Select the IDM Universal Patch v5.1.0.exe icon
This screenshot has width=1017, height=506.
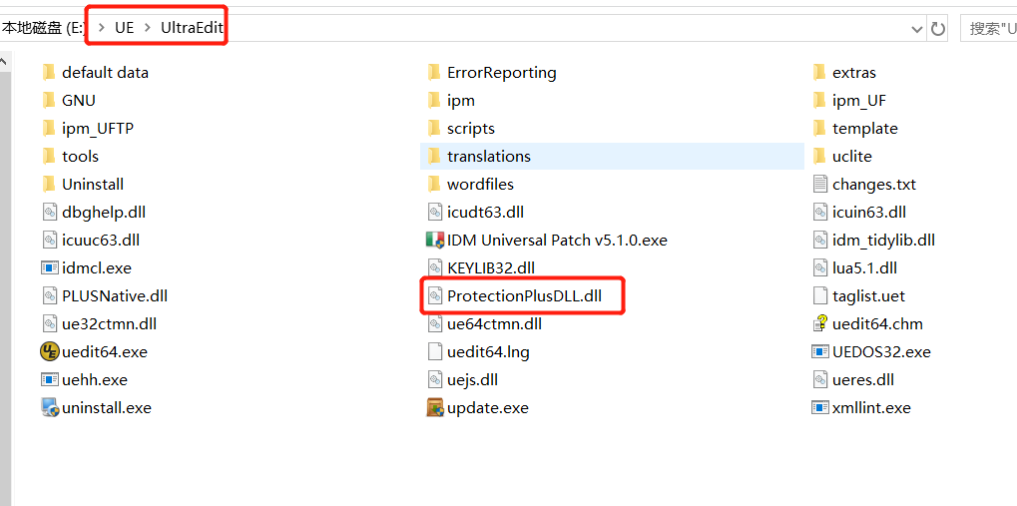[434, 240]
